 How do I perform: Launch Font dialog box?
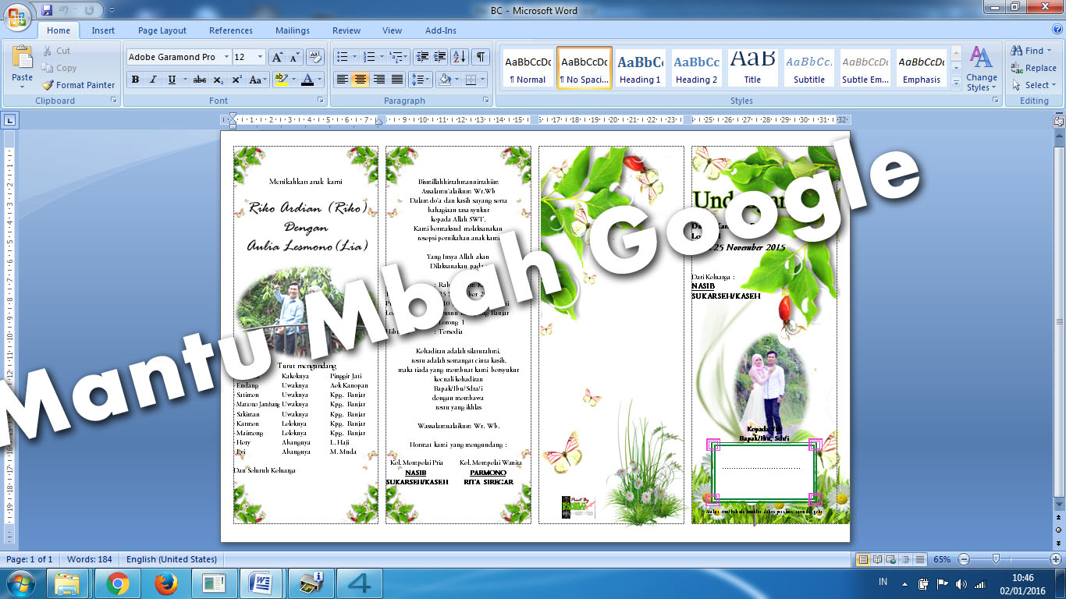pos(321,101)
